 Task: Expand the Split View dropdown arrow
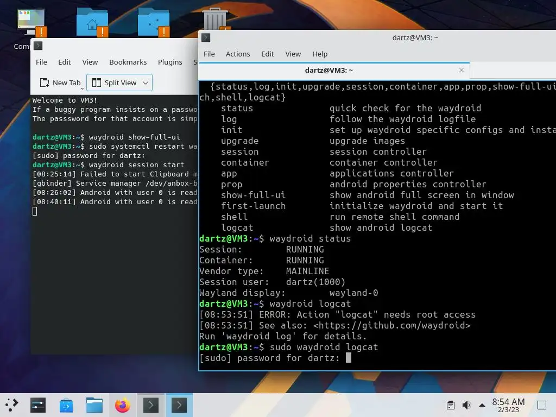coord(146,83)
